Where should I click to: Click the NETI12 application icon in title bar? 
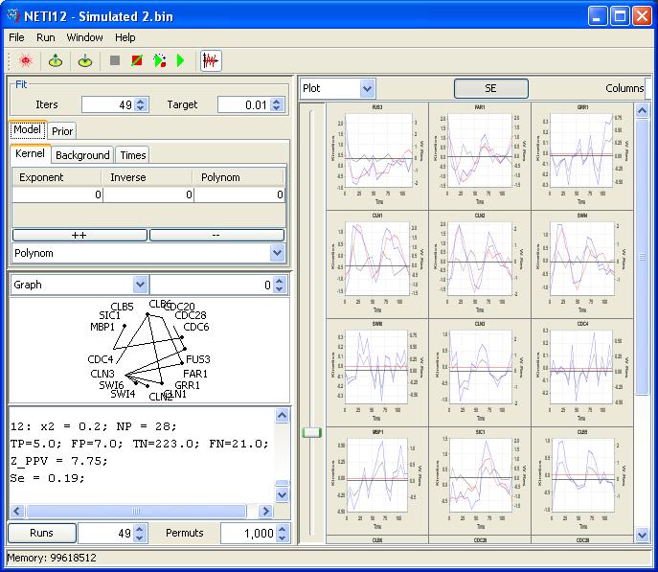point(13,16)
